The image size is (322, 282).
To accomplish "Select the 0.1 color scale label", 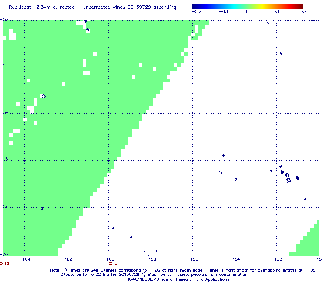I will pos(276,12).
